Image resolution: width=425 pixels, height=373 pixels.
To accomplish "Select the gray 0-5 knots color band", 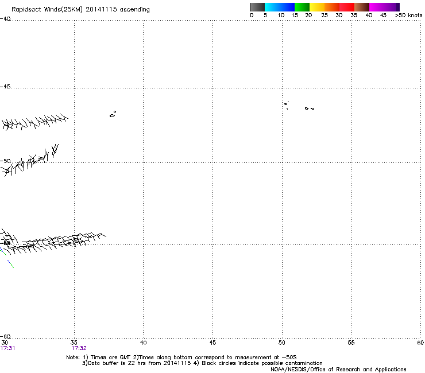I will point(257,7).
